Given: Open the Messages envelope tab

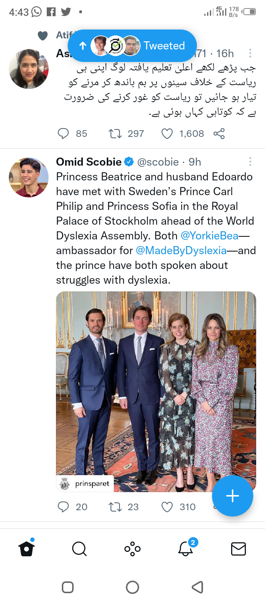Looking at the screenshot, I should (x=239, y=549).
